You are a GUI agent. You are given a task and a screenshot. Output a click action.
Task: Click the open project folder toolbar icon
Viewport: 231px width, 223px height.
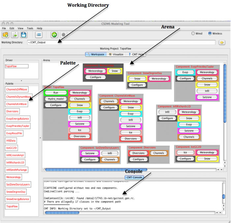[x=6, y=35]
